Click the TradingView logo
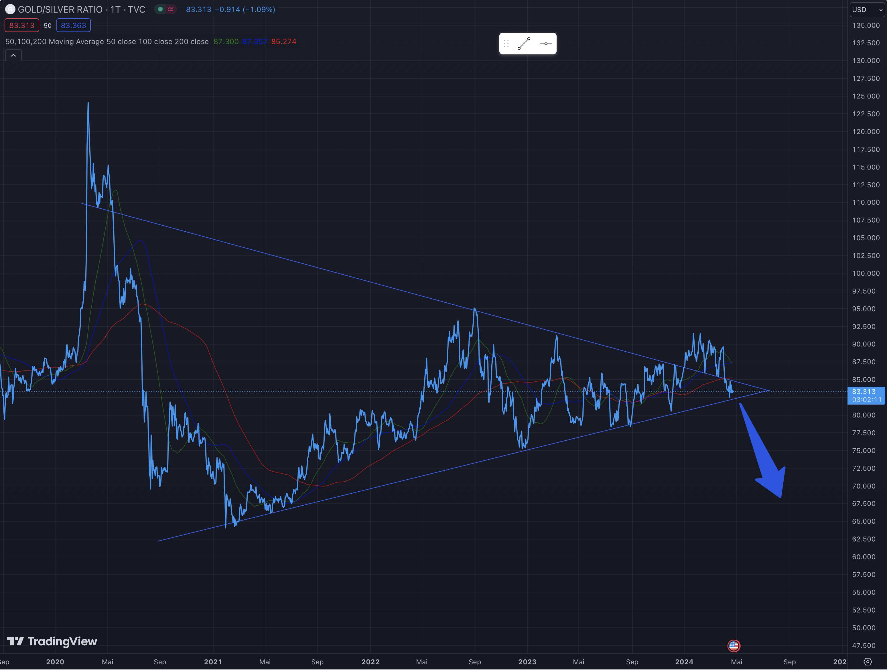 tap(52, 641)
